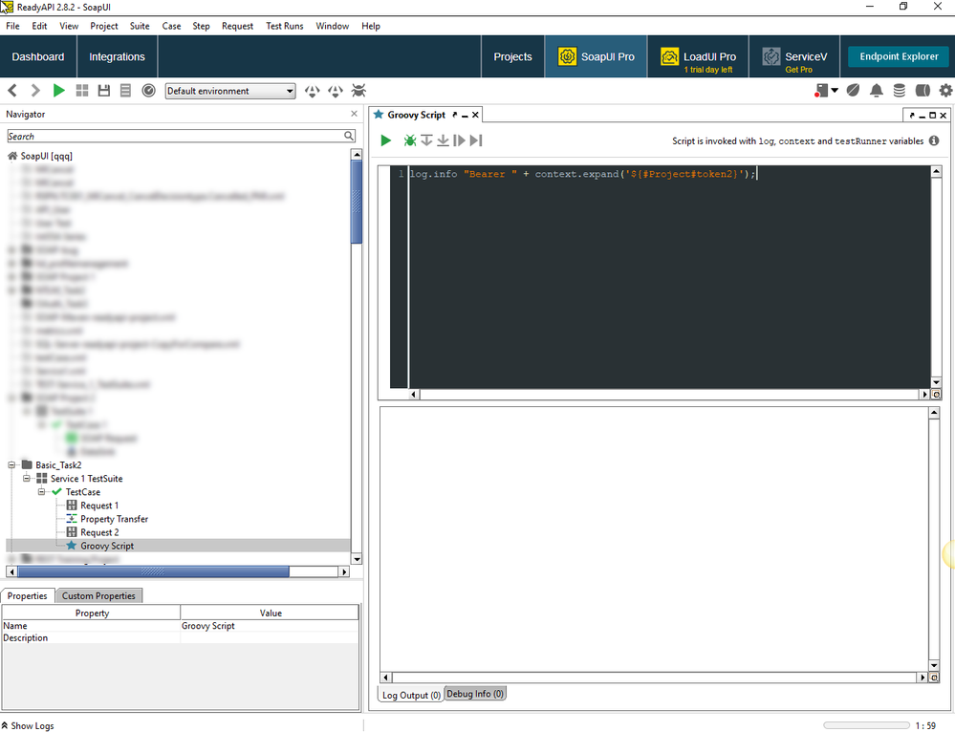This screenshot has height=732, width=955.
Task: Click the save floppy disk icon in main toolbar
Action: (x=103, y=91)
